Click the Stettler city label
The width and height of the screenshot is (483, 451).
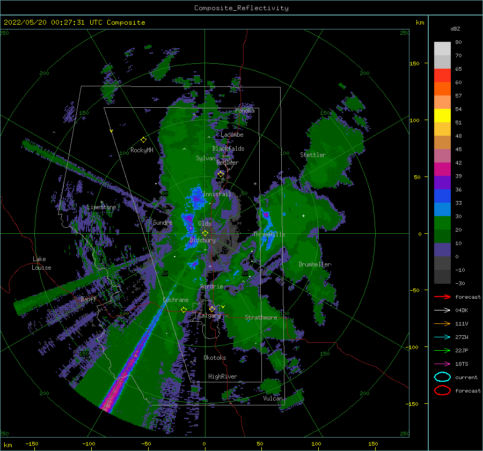(x=313, y=155)
